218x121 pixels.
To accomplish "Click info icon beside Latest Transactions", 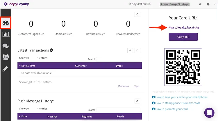I will [51, 50].
